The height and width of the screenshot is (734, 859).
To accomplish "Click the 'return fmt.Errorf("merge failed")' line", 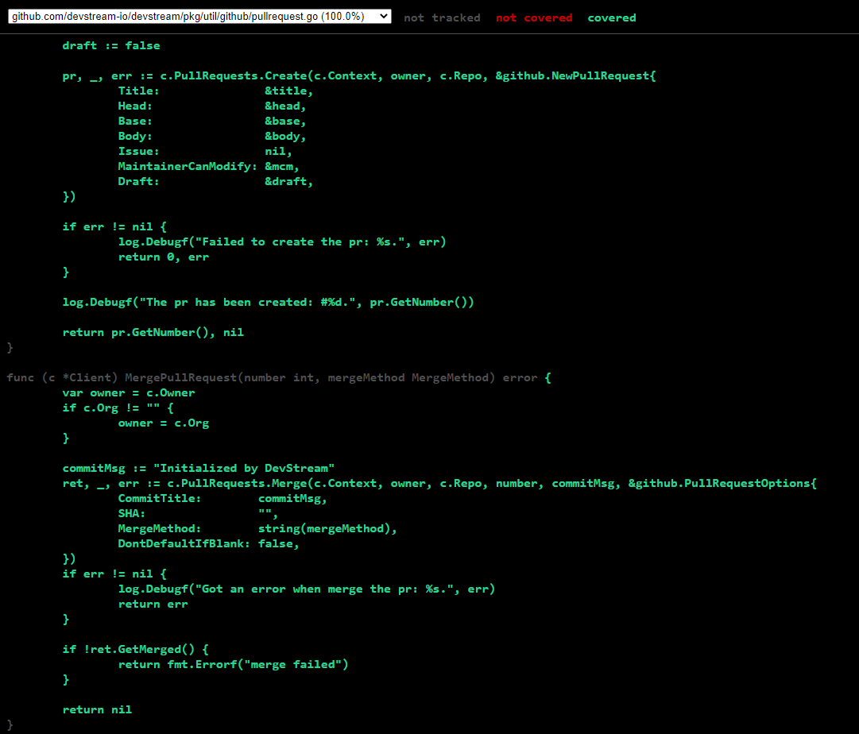I will pyautogui.click(x=233, y=664).
